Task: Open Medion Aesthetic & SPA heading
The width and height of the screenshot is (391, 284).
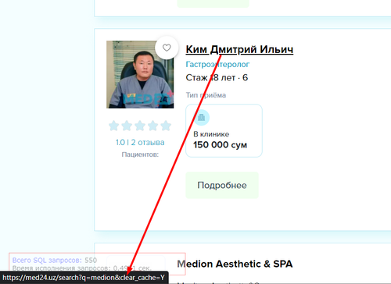Action: pos(235,264)
